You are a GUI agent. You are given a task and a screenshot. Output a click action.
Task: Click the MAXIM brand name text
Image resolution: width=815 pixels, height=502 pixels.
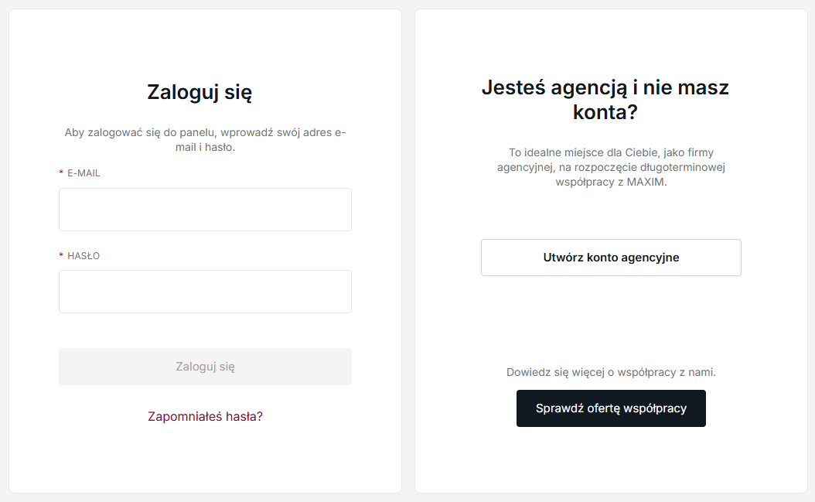point(648,183)
